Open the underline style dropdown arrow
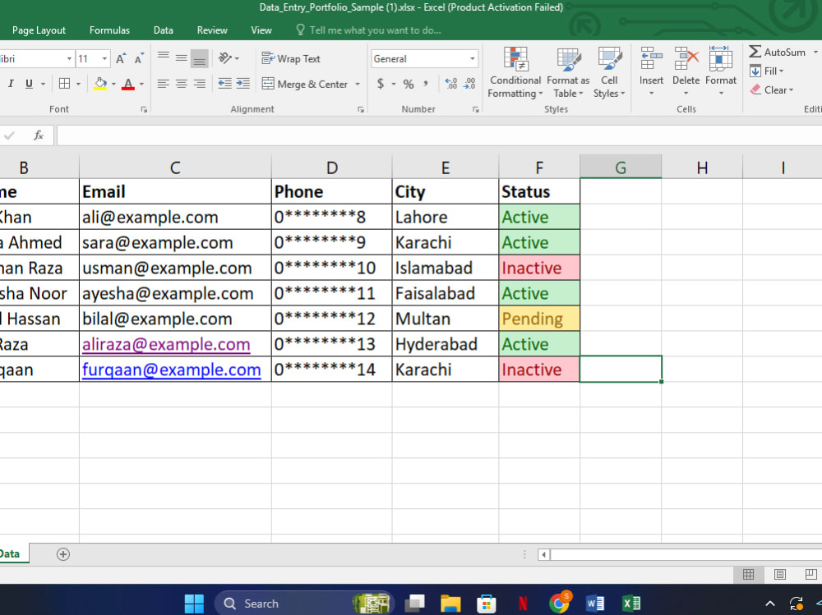This screenshot has width=822, height=615. (43, 84)
